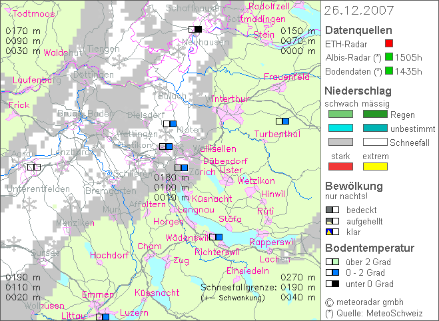
Task: Click the Albis-Radar time 1505h
Action: tap(408, 57)
